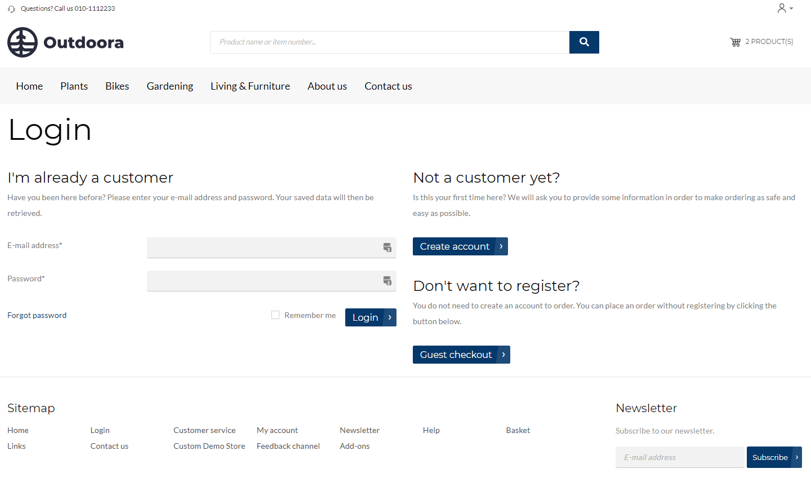Click the 'I'm already a customer' heading
Image resolution: width=811 pixels, height=495 pixels.
(90, 178)
